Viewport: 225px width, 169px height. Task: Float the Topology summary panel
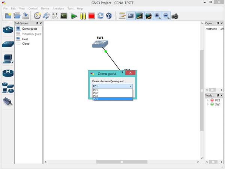click(x=218, y=95)
